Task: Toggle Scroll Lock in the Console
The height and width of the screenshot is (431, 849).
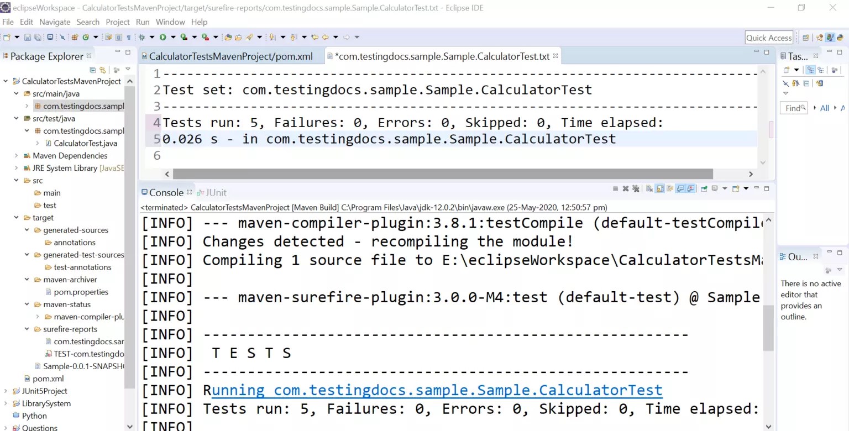Action: (660, 188)
